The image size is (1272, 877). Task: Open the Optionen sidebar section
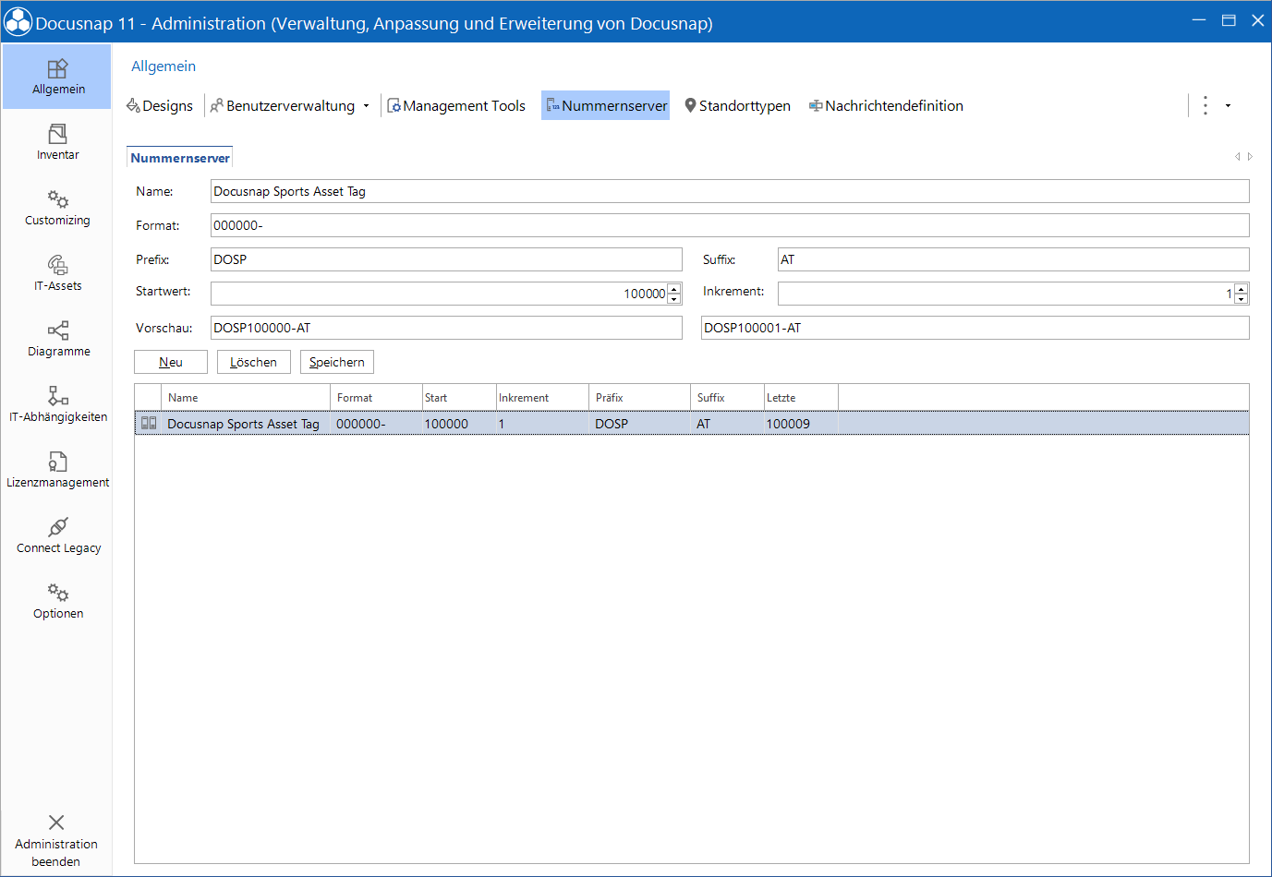[57, 601]
